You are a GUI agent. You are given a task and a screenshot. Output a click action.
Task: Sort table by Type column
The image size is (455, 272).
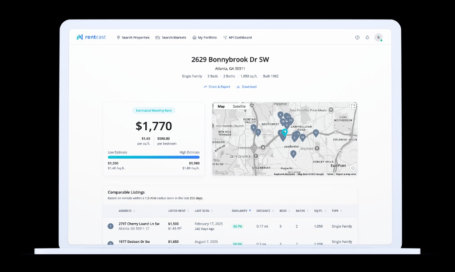[x=337, y=211]
